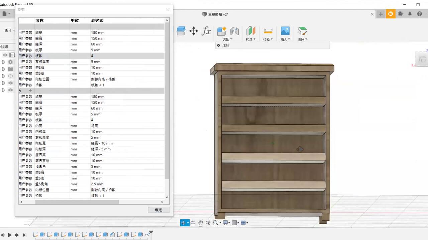Click the plus icon to add parameter
The height and width of the screenshot is (240, 428).
click(x=30, y=91)
